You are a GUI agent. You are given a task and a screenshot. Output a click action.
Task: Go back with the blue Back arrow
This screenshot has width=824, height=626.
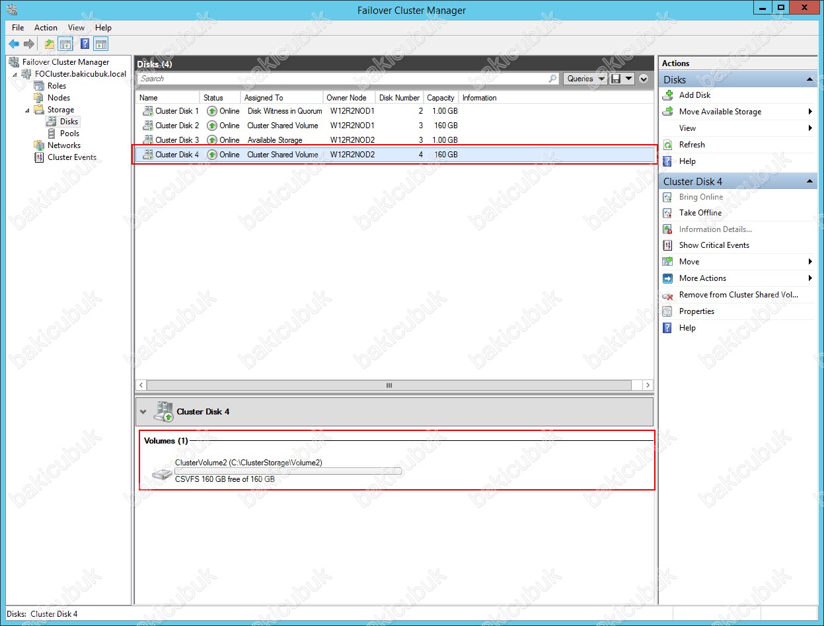coord(13,44)
